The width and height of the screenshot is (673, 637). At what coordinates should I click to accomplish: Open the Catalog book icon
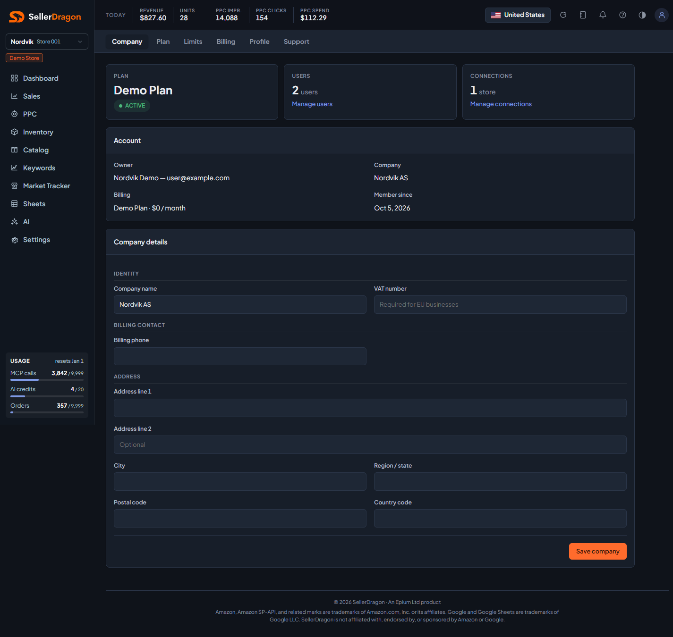click(x=15, y=150)
